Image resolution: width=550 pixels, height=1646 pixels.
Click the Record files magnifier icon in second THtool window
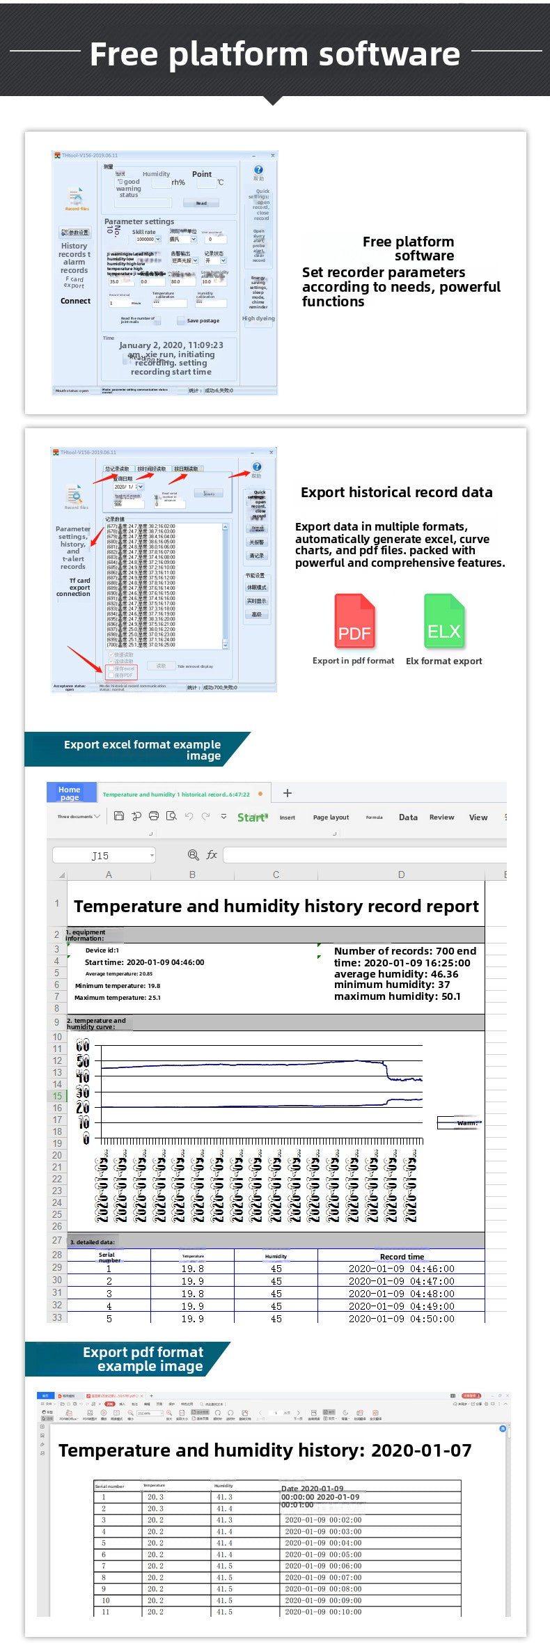(x=75, y=494)
